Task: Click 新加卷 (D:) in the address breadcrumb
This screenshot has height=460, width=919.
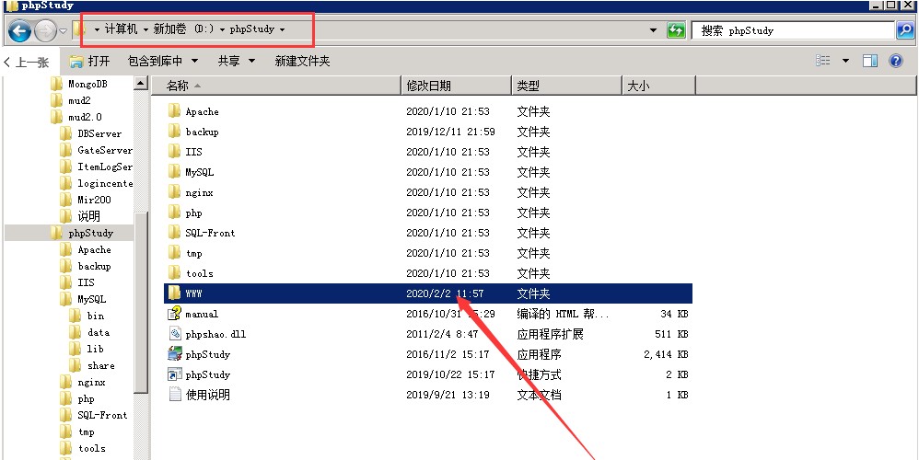Action: click(x=184, y=29)
